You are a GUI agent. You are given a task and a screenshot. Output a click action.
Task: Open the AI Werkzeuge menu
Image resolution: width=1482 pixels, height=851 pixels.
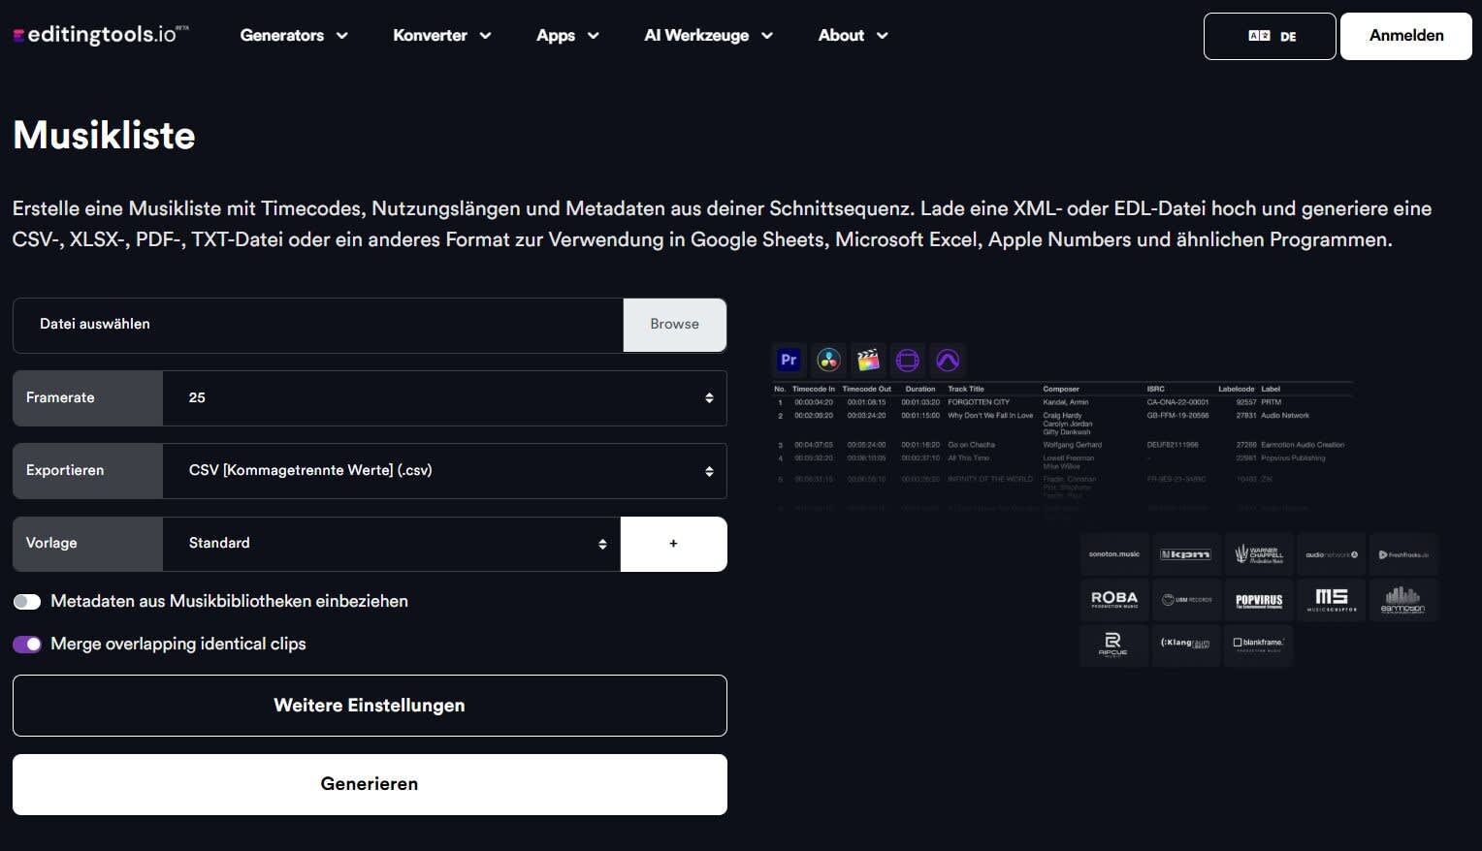click(708, 36)
